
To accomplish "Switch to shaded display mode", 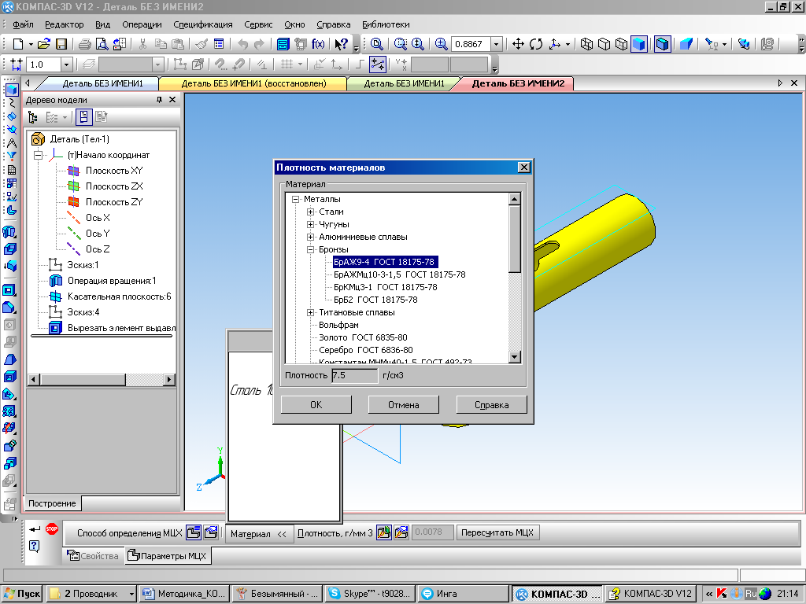I will [x=639, y=44].
